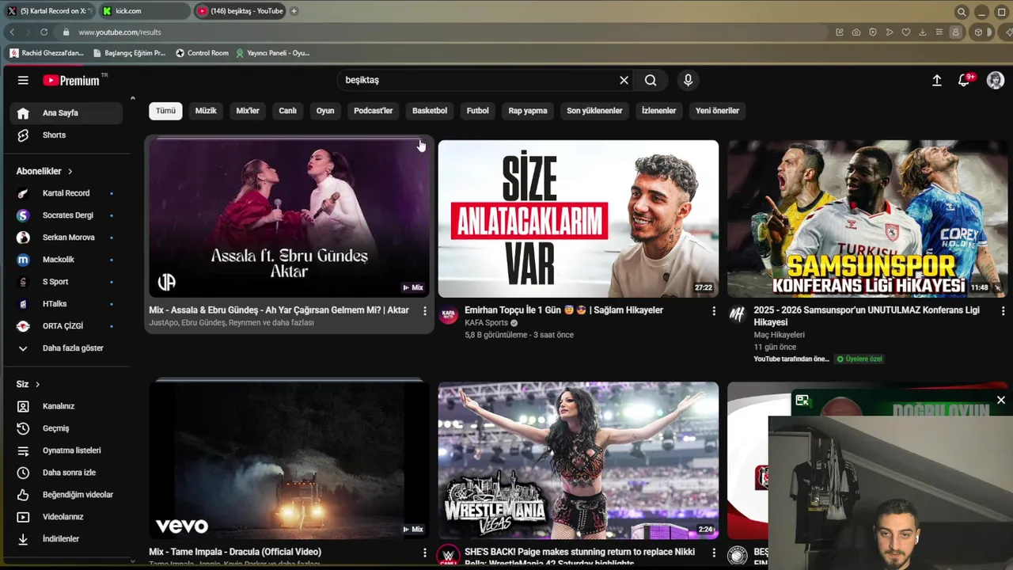Go to YouTube Premium home logo
Viewport: 1013px width, 570px height.
[x=72, y=80]
